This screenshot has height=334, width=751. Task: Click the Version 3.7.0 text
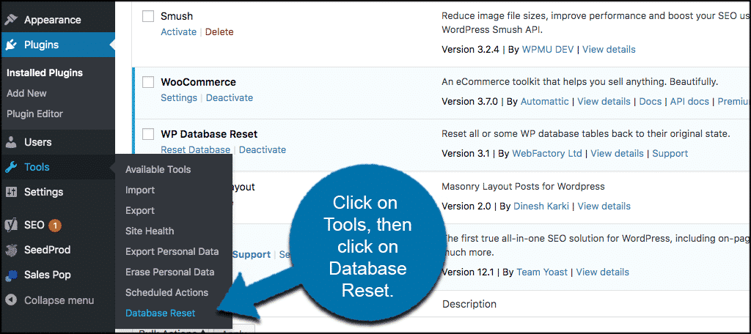(470, 101)
